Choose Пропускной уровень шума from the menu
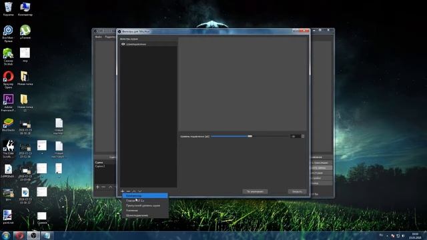Screen dimensions: 427x240 point(145,205)
